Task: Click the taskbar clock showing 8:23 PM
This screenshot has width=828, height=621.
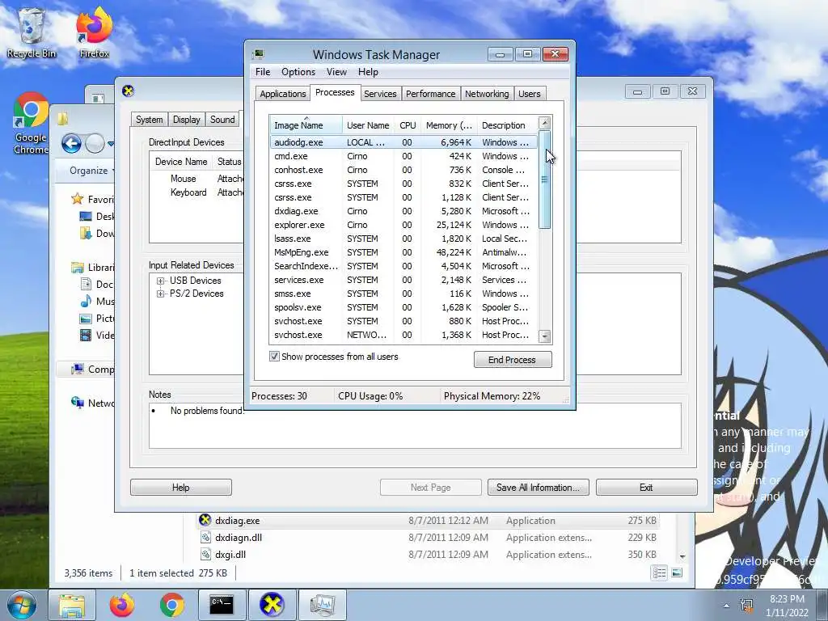Action: click(x=787, y=606)
